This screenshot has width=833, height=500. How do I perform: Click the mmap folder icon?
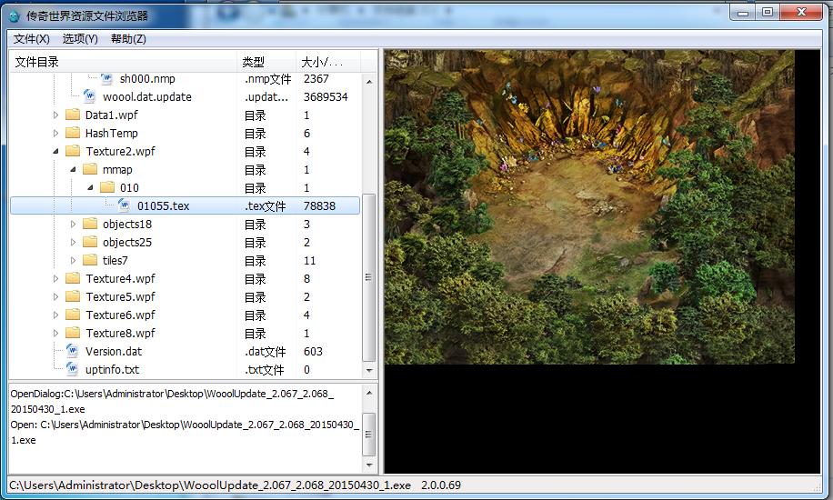coord(90,169)
